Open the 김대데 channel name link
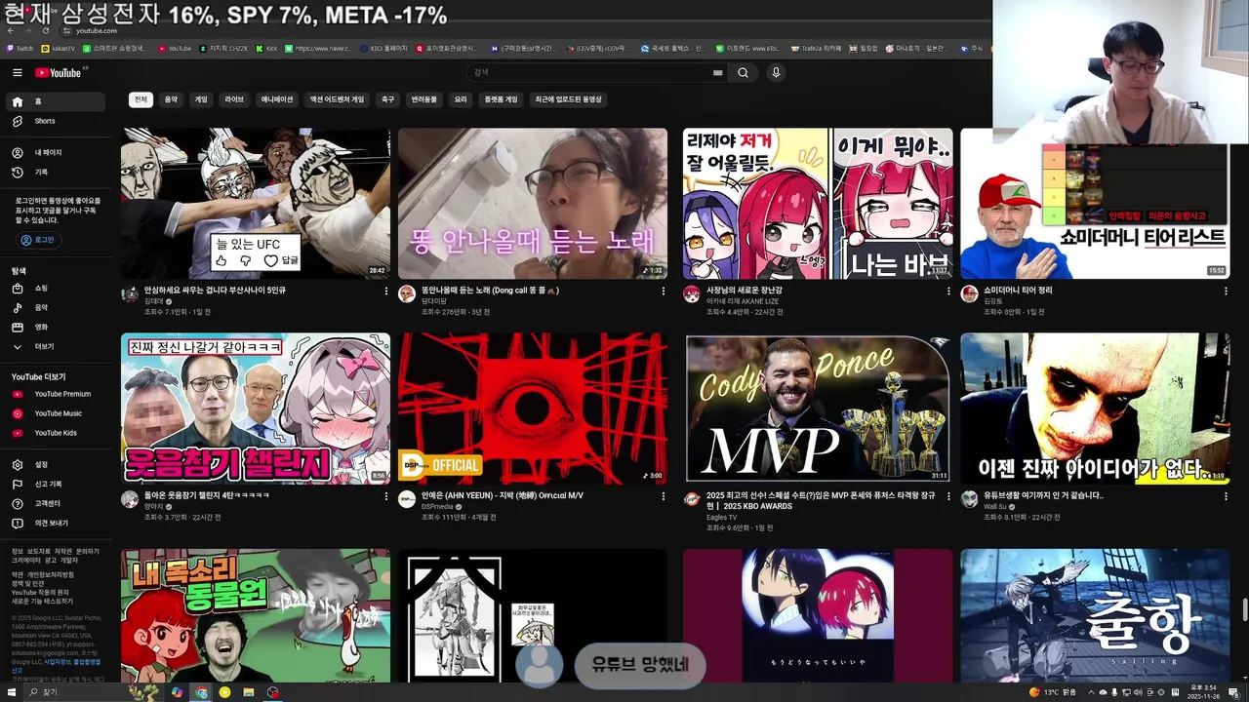The height and width of the screenshot is (702, 1249). [x=154, y=301]
